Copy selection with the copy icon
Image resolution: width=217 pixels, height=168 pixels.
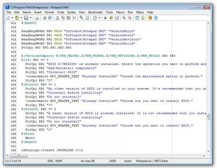coord(63,18)
